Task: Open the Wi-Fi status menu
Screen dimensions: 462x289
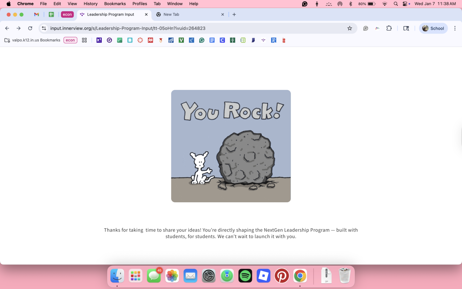Action: click(384, 4)
